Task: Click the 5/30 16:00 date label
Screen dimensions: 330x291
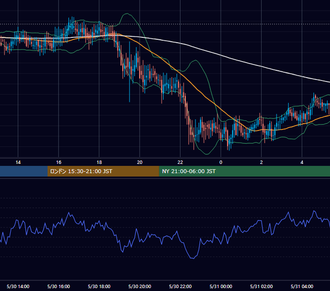Action: (59, 286)
